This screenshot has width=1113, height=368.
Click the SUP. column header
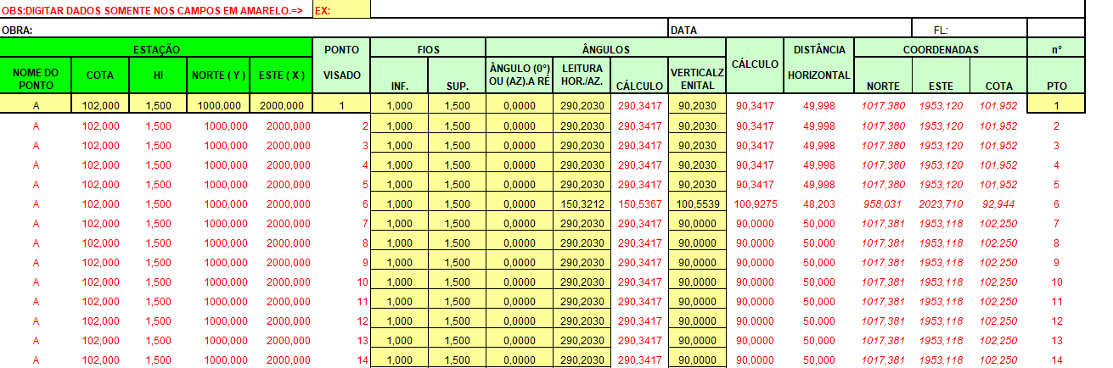click(x=457, y=75)
